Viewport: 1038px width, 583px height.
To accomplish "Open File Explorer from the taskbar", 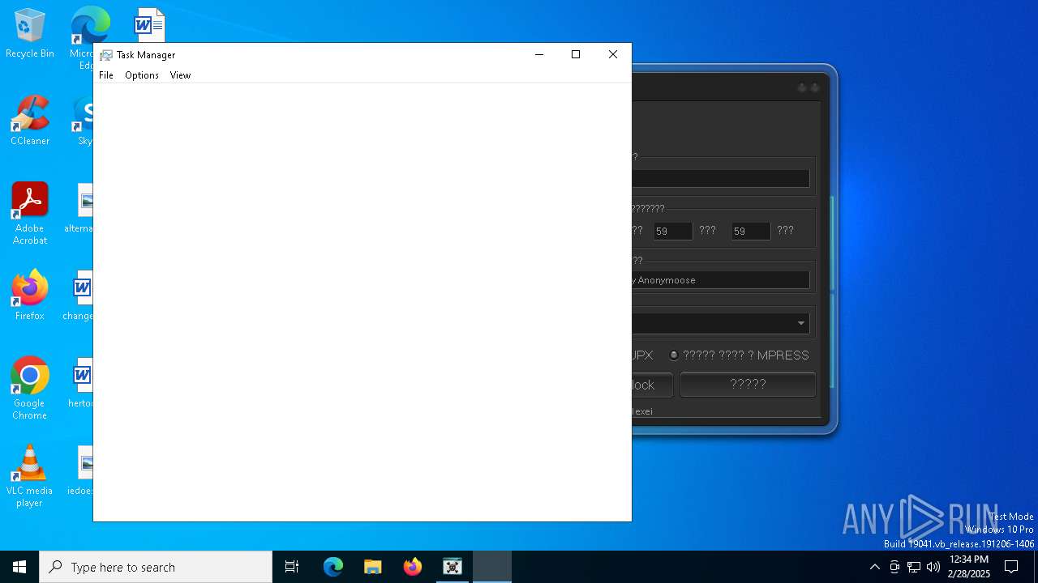I will click(x=373, y=567).
